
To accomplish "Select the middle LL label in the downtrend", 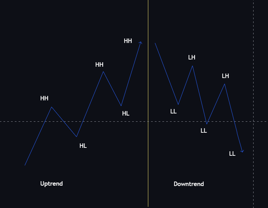I will (x=204, y=131).
